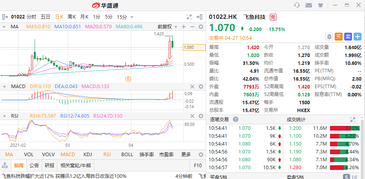Viewport: 365px width, 179px height.
Task: Expand the MA indicator dropdown arrow
Action: point(4,27)
